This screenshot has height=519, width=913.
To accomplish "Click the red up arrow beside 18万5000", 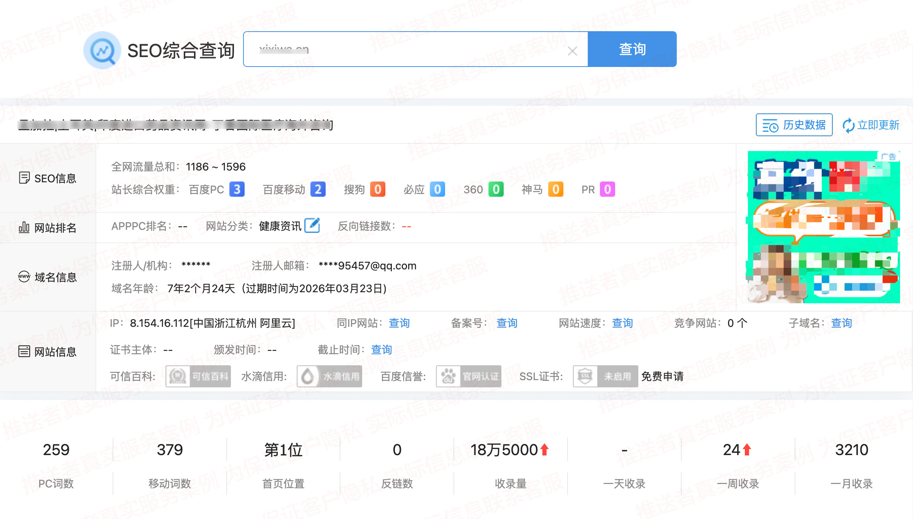I will point(544,449).
